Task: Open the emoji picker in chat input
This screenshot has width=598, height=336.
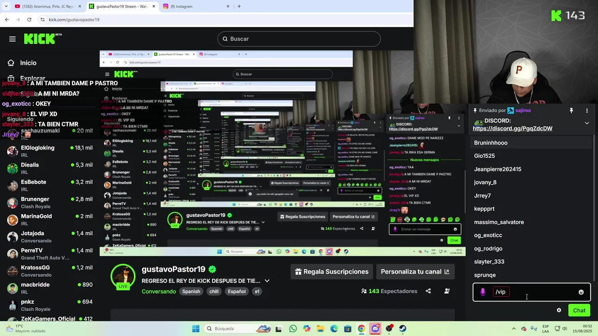Action: coord(581,292)
